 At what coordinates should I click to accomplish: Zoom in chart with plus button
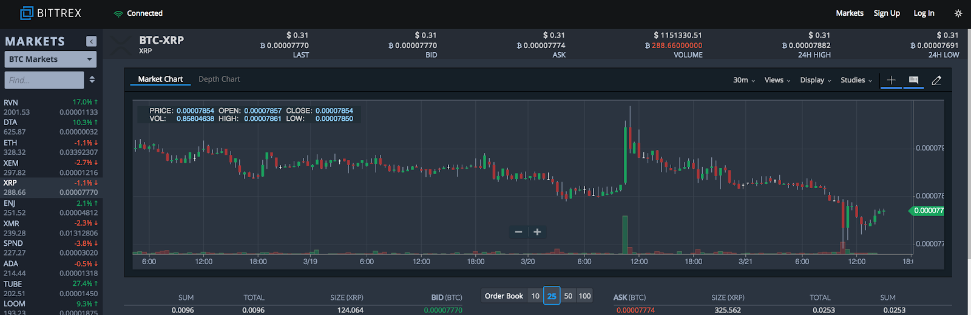537,232
